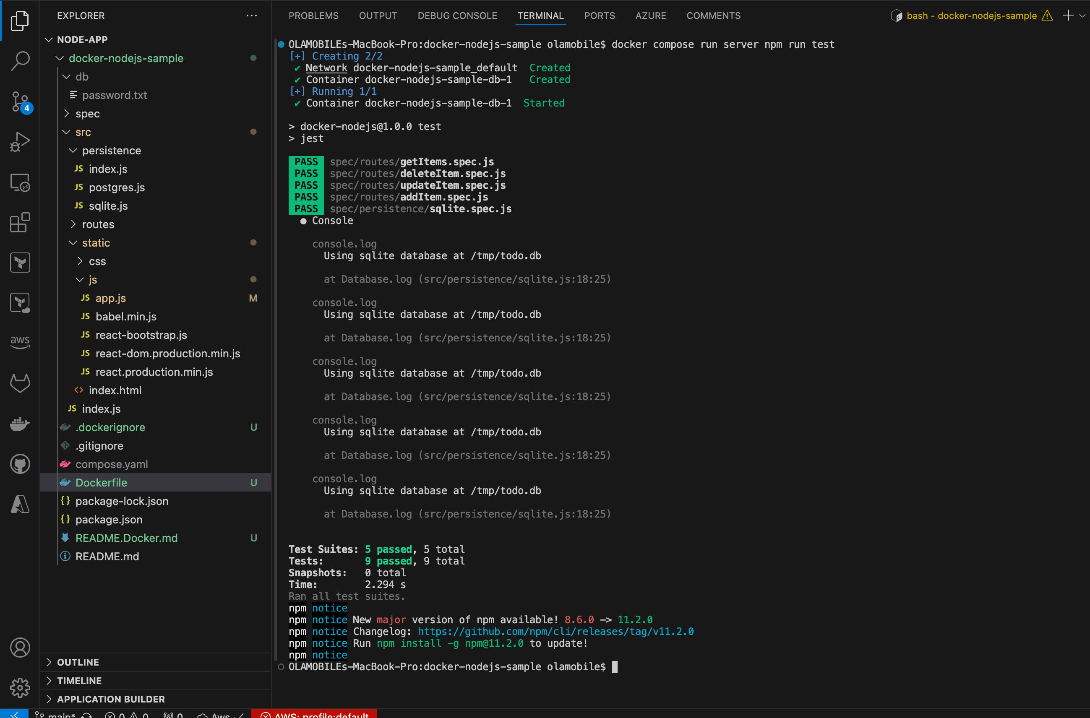Screen dimensions: 1090x718
Task: Create a new terminal with plus icon
Action: pos(1068,16)
